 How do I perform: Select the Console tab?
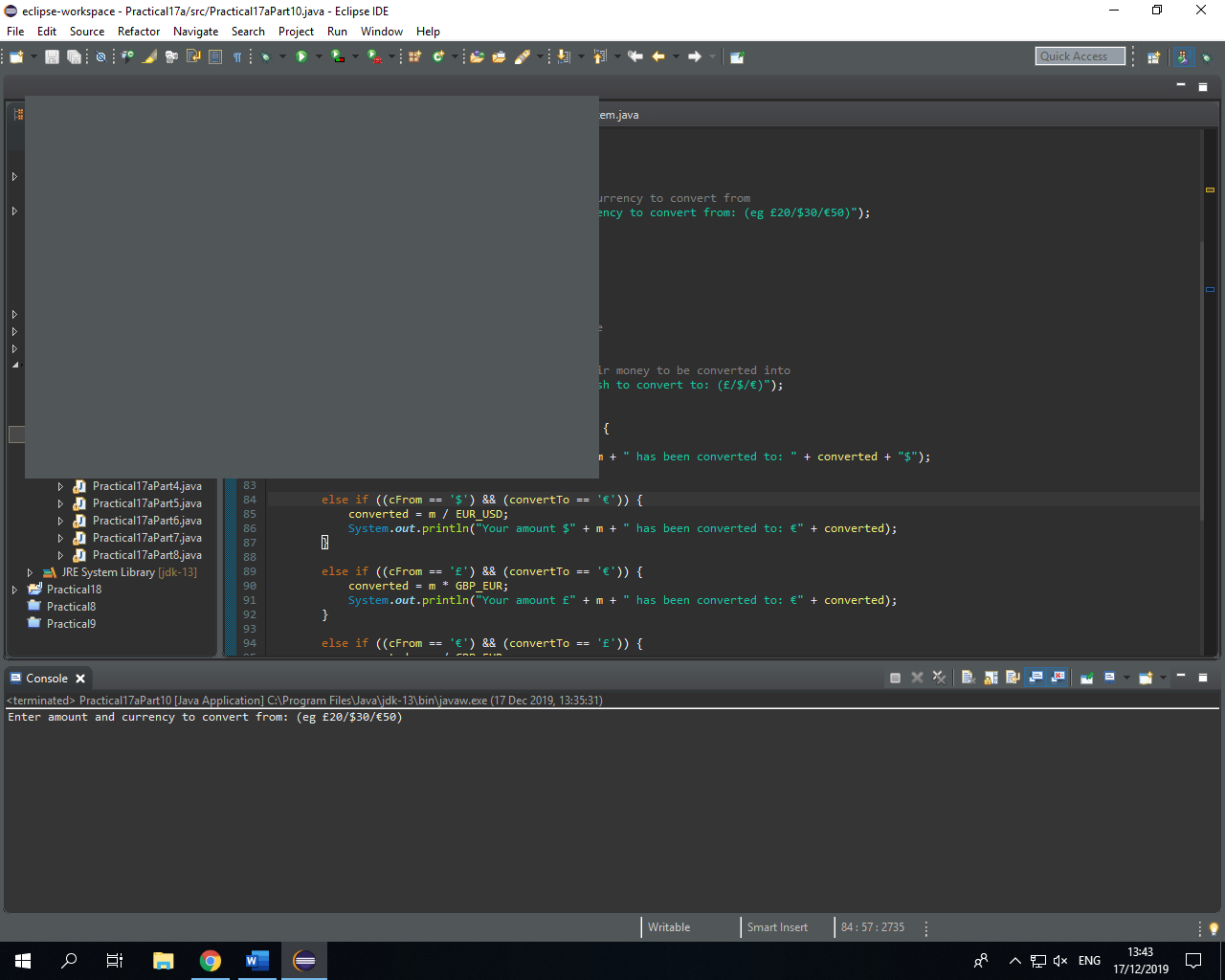point(46,679)
